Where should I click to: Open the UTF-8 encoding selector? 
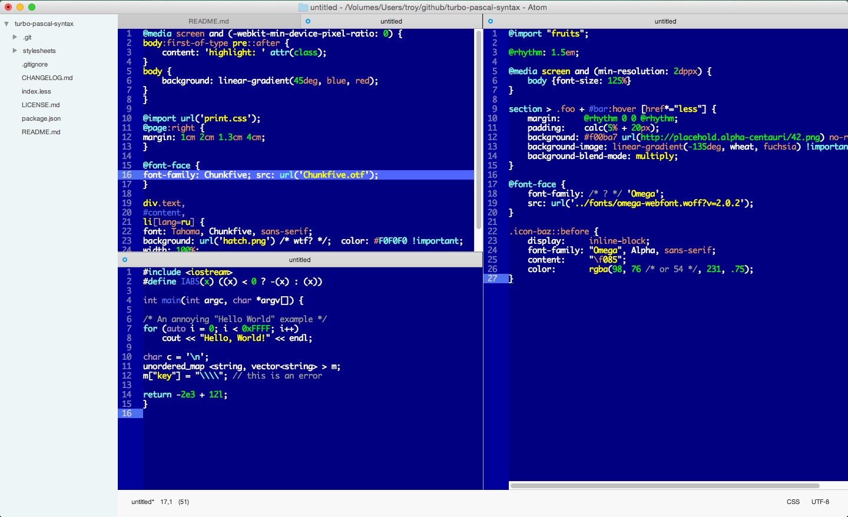820,502
